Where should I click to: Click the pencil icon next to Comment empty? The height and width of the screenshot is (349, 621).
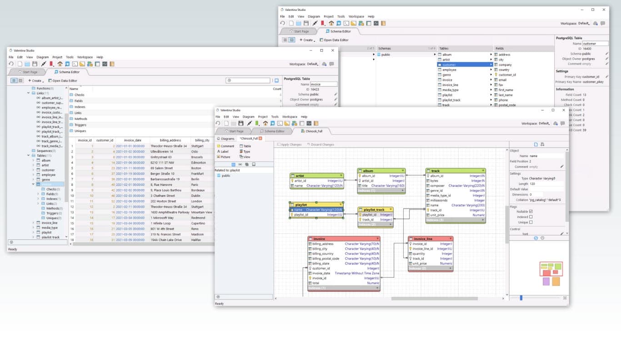(x=562, y=166)
